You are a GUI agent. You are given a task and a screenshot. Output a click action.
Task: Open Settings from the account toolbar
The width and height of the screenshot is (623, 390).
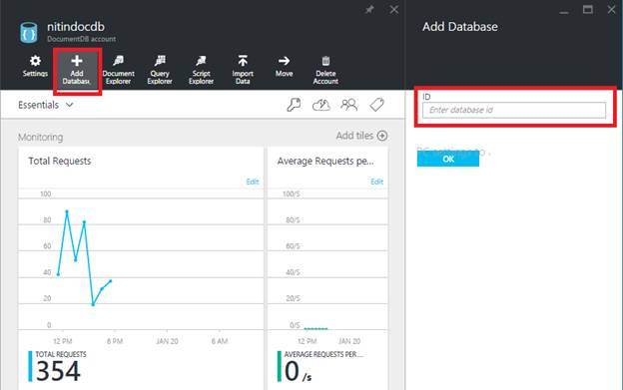pos(35,66)
